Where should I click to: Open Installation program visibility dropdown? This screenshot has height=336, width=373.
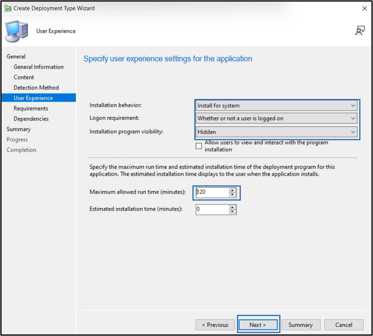(276, 132)
